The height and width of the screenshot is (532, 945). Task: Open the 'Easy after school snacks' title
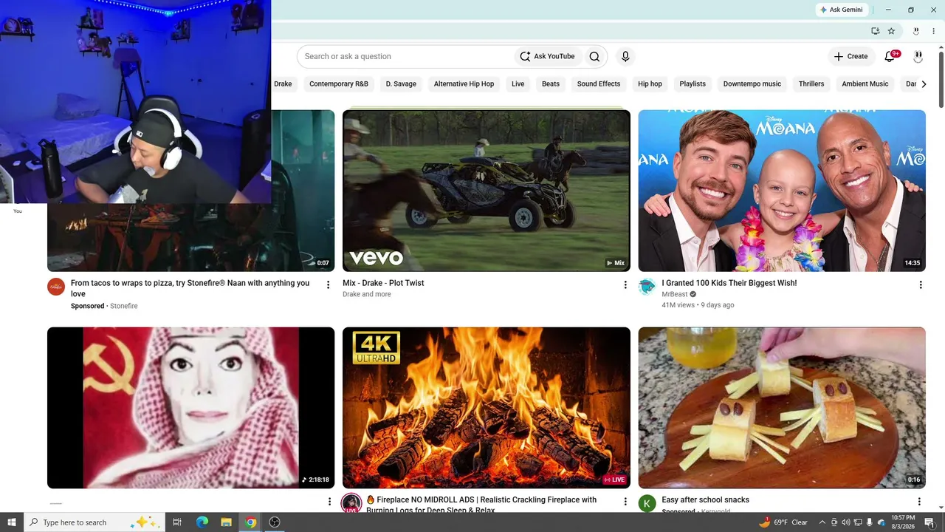pyautogui.click(x=706, y=500)
